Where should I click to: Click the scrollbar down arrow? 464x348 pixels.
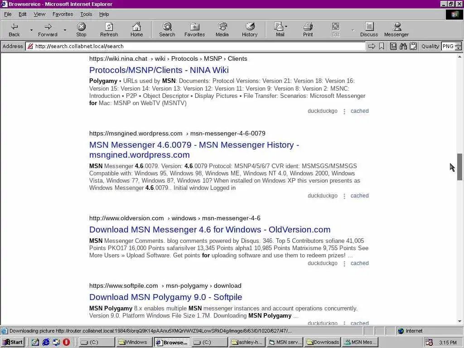point(459,321)
